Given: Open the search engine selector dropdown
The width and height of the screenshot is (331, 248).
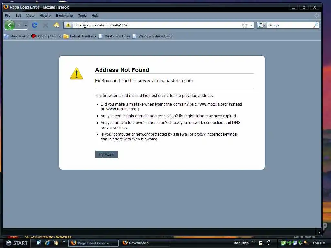Looking at the screenshot, I should (262, 25).
